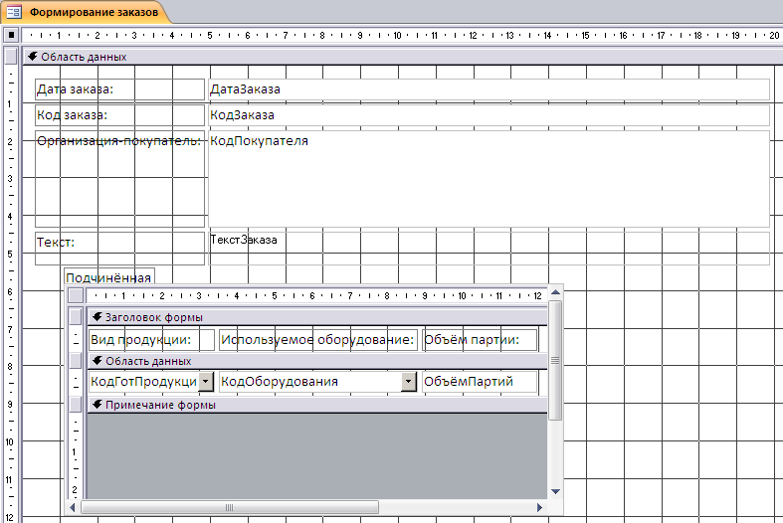Click the 'Организация-покупатель:' label
This screenshot has width=783, height=523.
[x=119, y=179]
